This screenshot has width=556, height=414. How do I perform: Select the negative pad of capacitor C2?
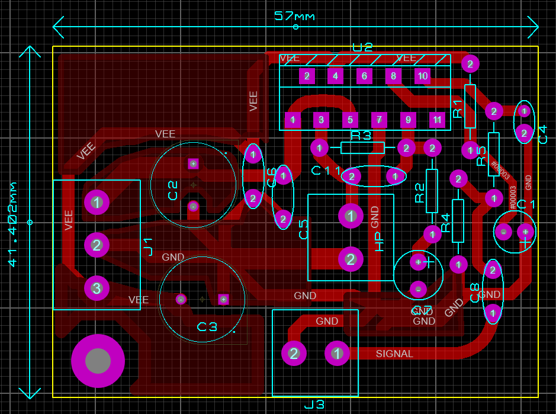[x=193, y=206]
